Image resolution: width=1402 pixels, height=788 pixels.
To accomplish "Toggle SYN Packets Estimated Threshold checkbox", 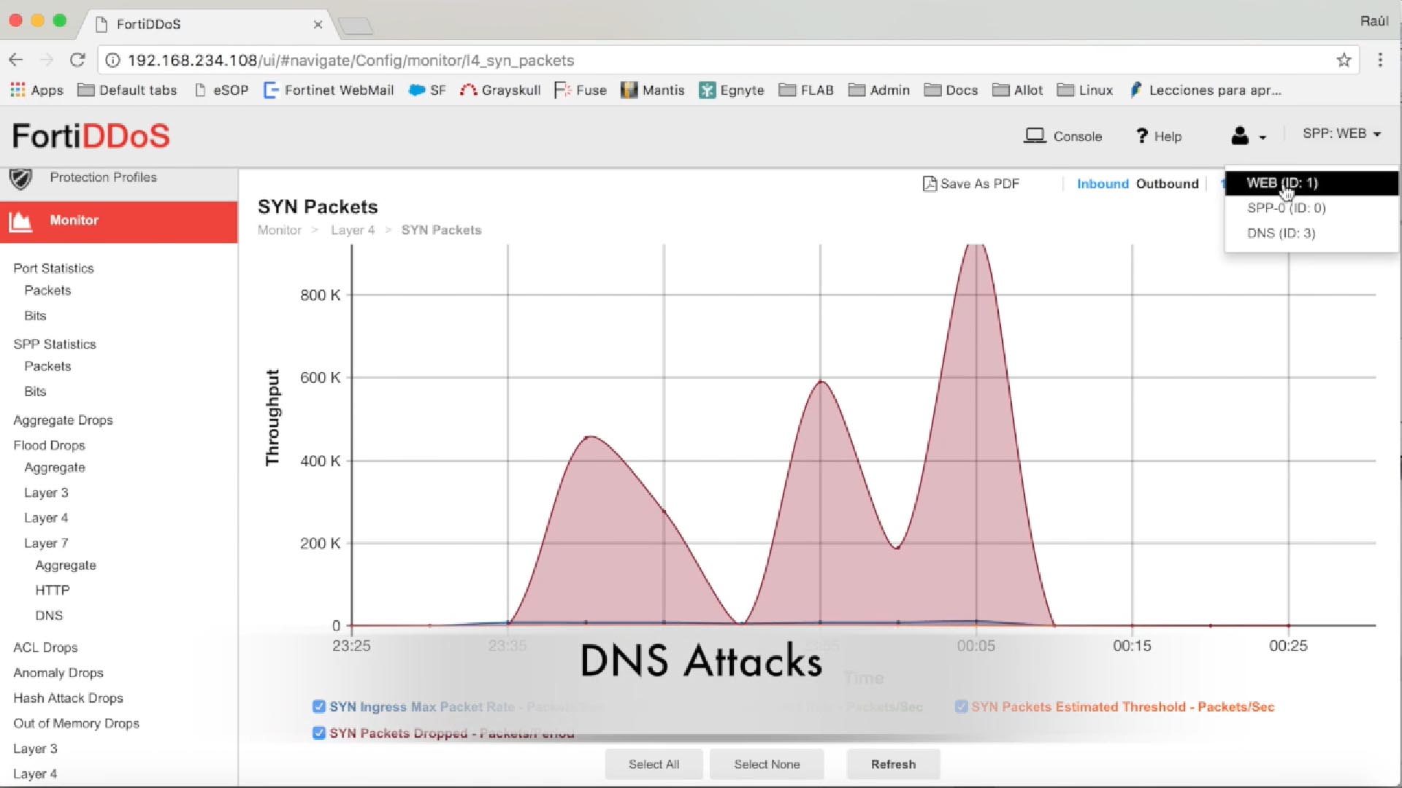I will [961, 706].
